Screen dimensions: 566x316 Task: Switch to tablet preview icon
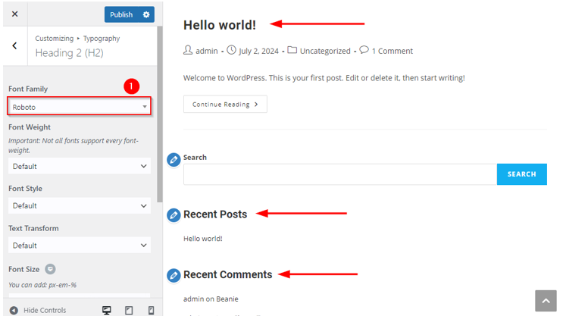tap(129, 310)
